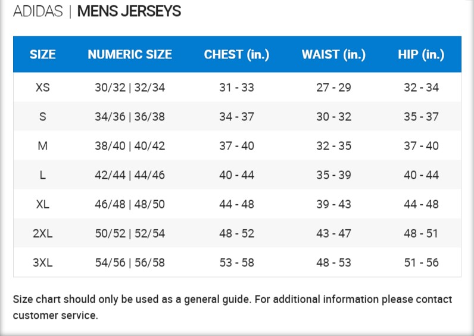The image size is (474, 336).
Task: Click the SIZE column header
Action: [x=43, y=55]
